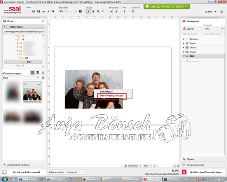
Task: Switch to large thumbnail view
Action: tap(33, 72)
